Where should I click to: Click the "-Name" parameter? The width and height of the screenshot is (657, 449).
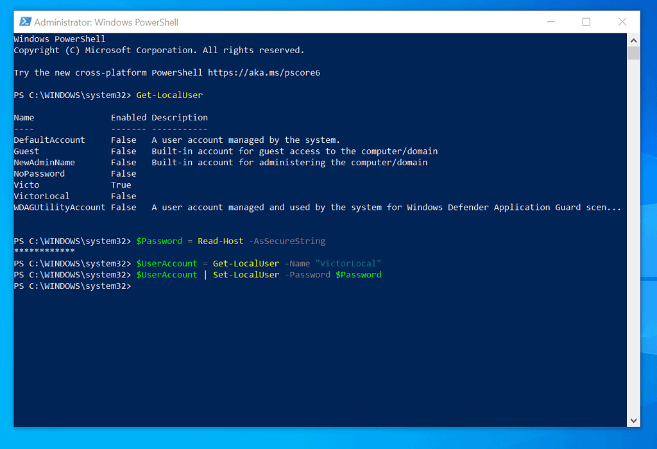(297, 264)
